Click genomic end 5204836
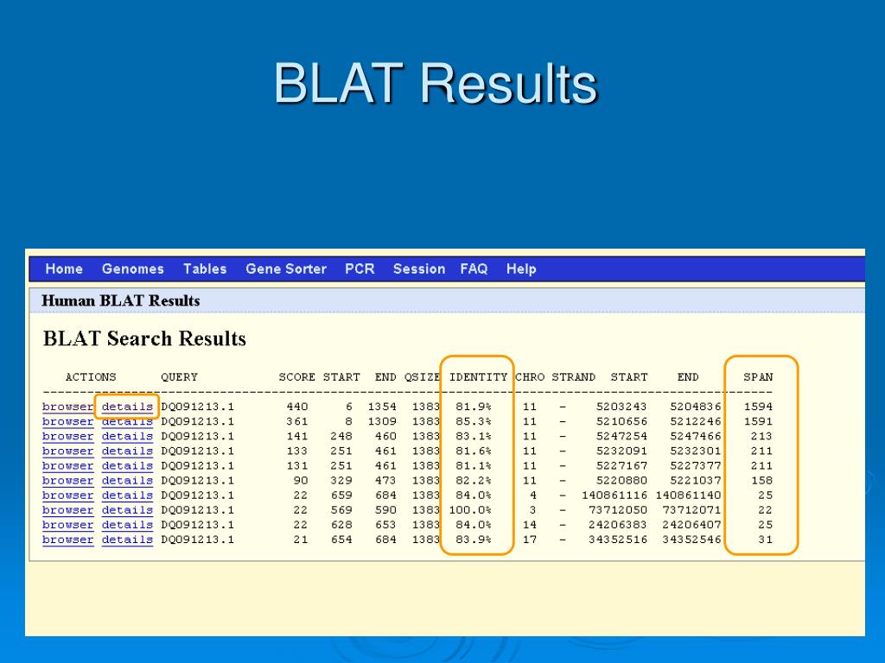This screenshot has height=663, width=885. pyautogui.click(x=696, y=407)
